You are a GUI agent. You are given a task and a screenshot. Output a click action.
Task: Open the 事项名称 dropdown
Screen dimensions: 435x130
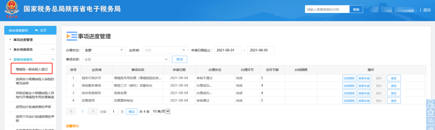pos(126,59)
